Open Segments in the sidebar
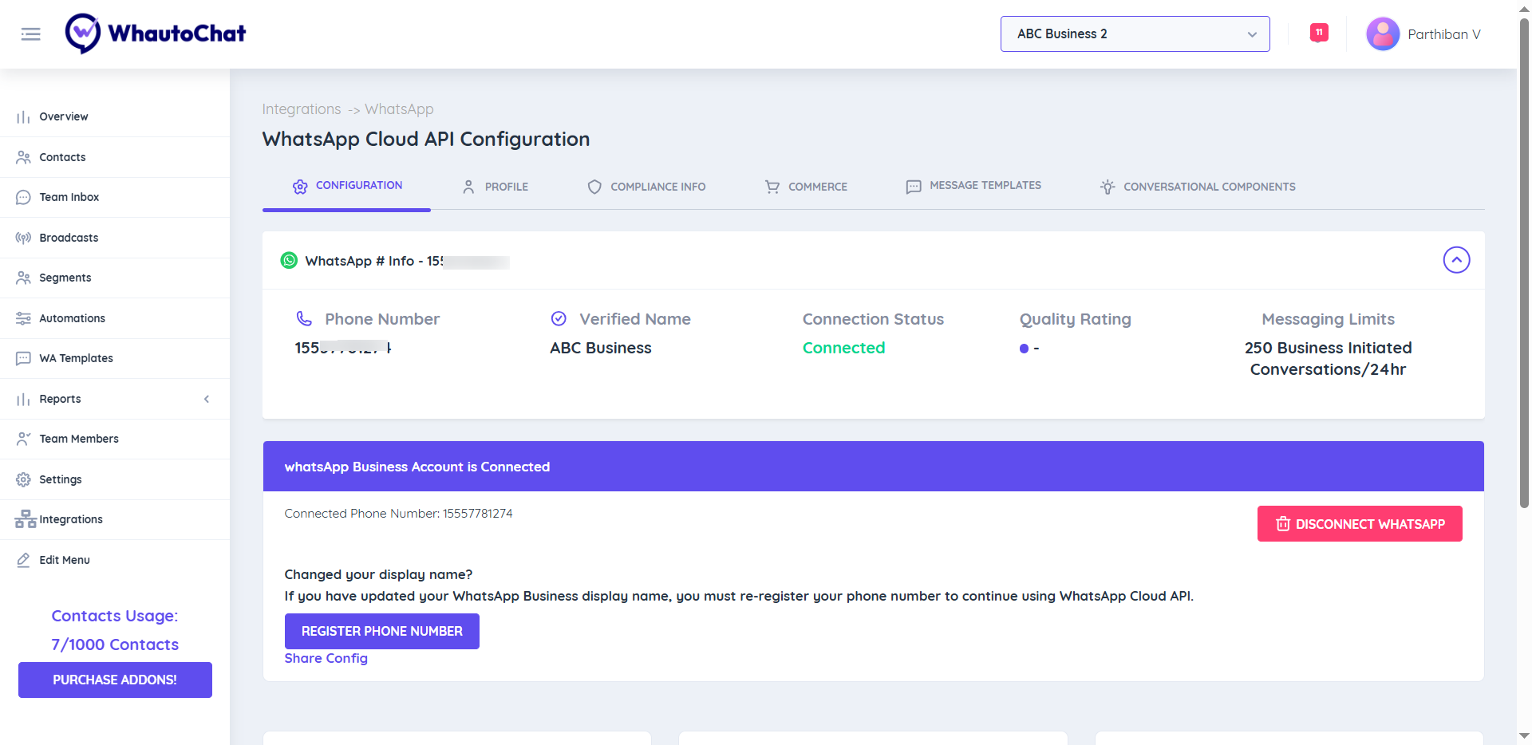This screenshot has height=745, width=1532. pyautogui.click(x=115, y=278)
